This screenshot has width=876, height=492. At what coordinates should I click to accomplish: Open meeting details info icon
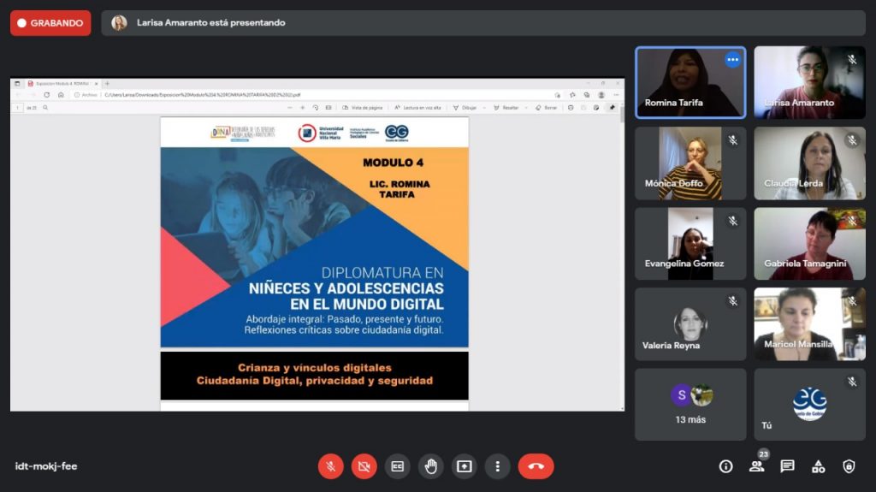pyautogui.click(x=725, y=466)
